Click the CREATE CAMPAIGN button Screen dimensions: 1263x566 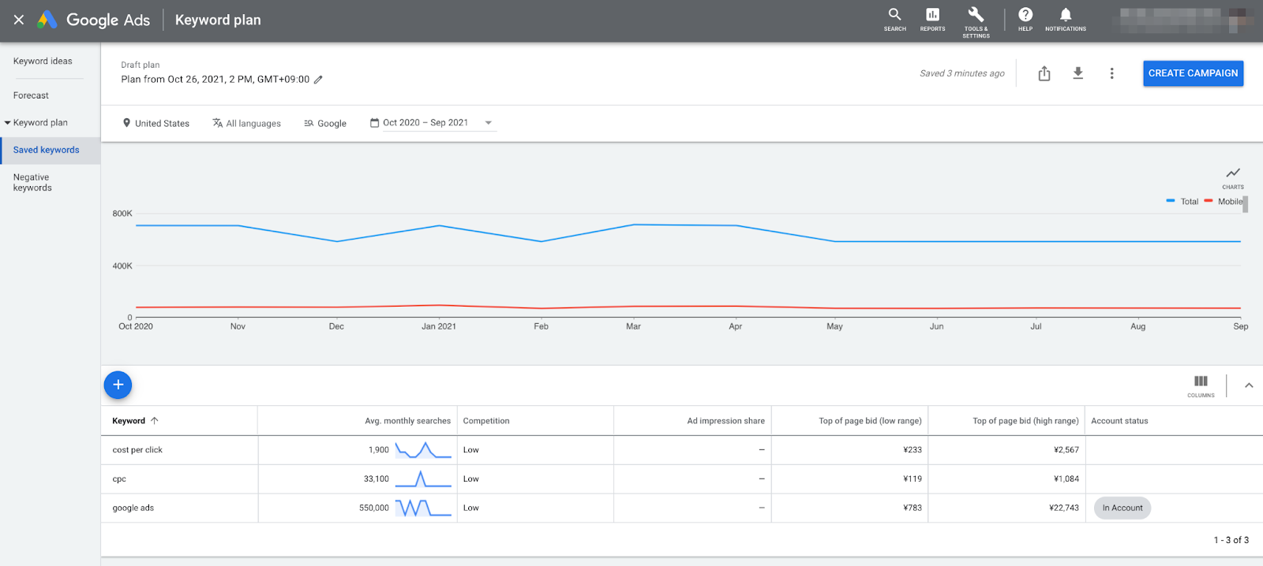tap(1193, 73)
